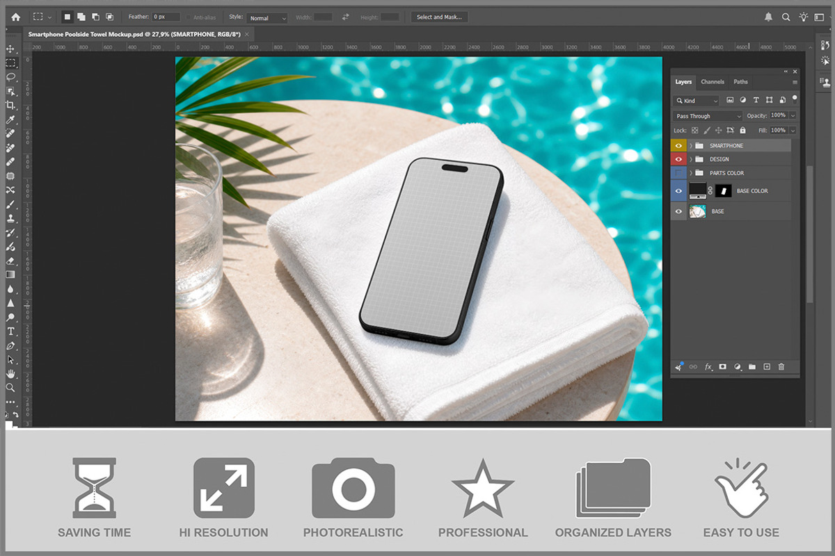Click the link layers icon
The image size is (835, 556).
693,366
